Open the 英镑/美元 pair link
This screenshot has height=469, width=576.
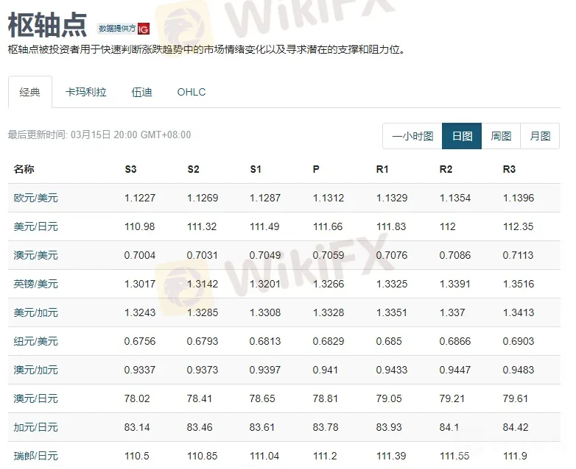tap(35, 284)
